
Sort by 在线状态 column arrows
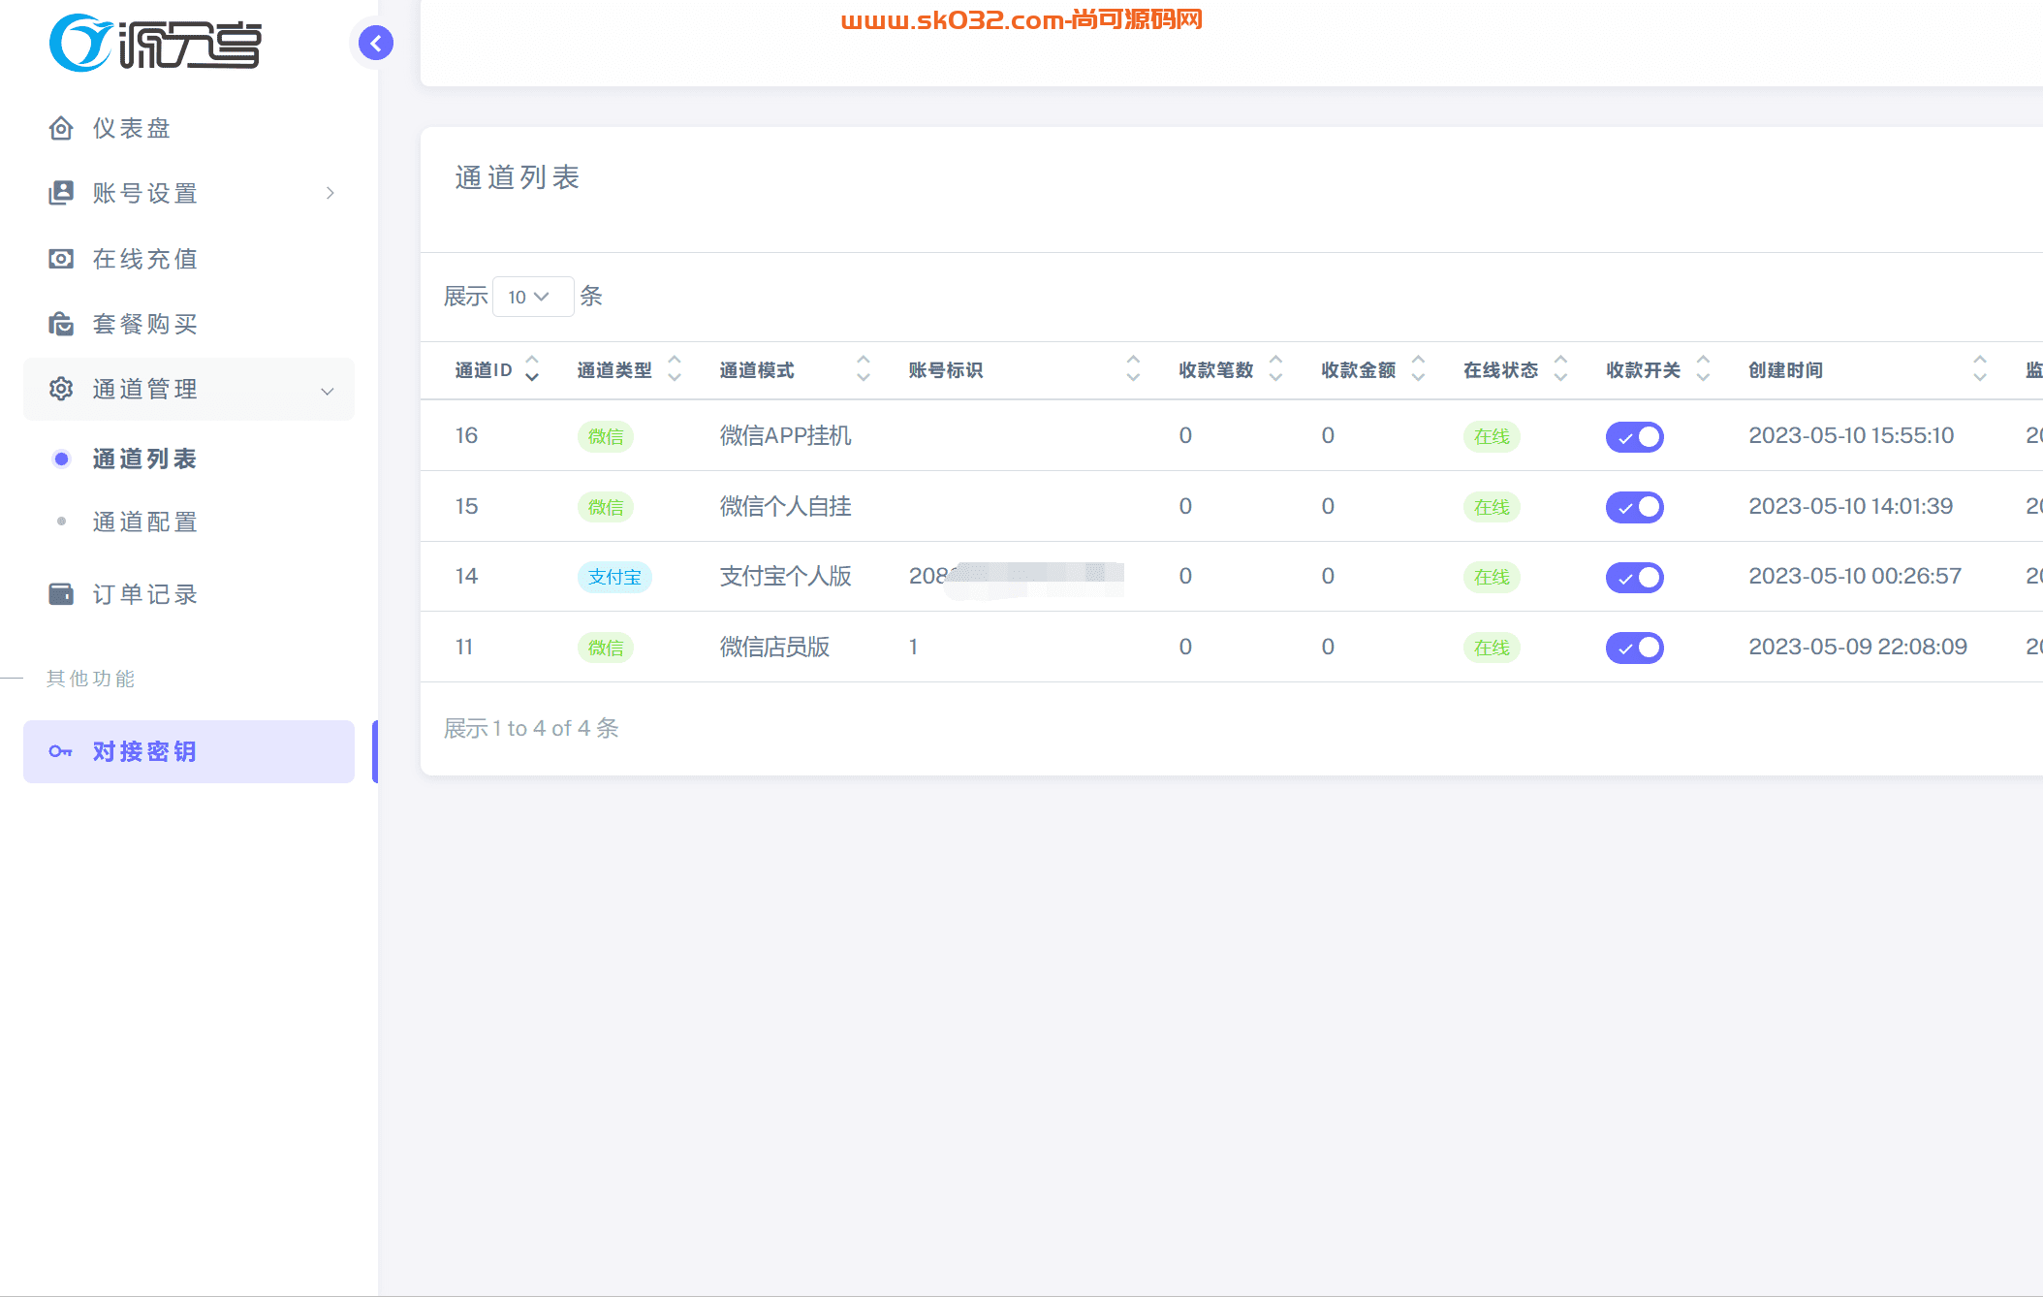pos(1560,369)
